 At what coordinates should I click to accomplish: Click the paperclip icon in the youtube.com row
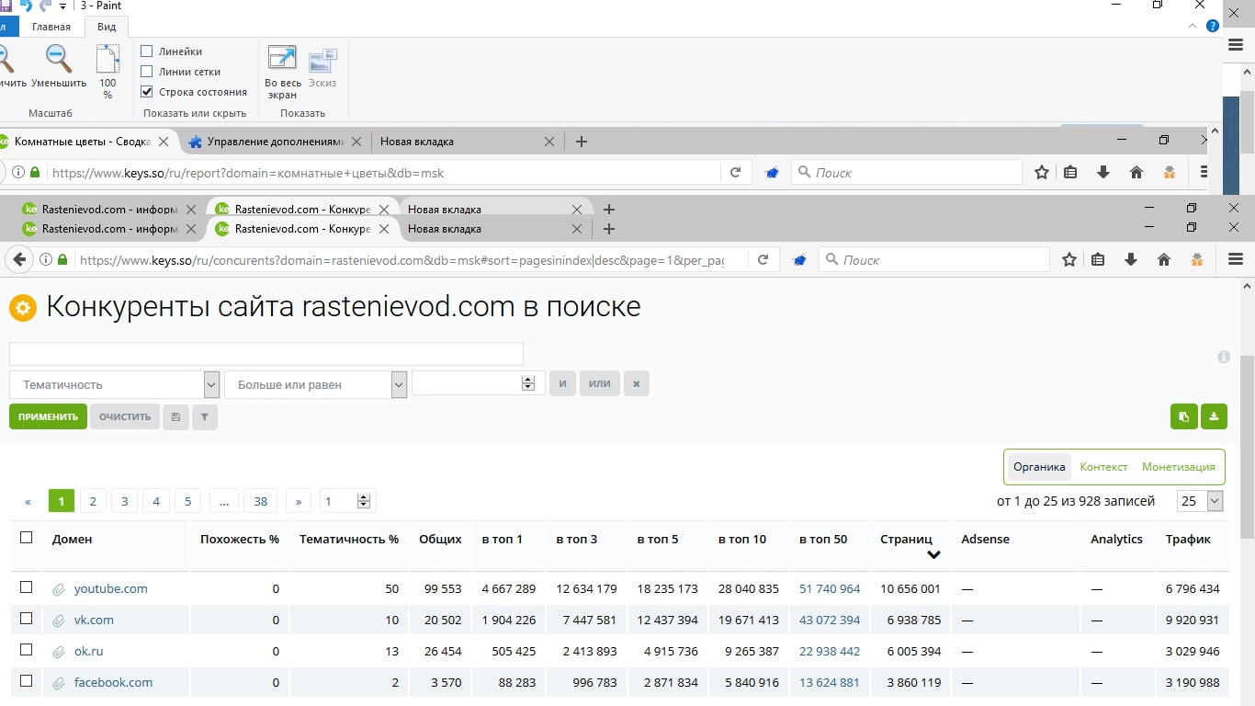click(59, 589)
